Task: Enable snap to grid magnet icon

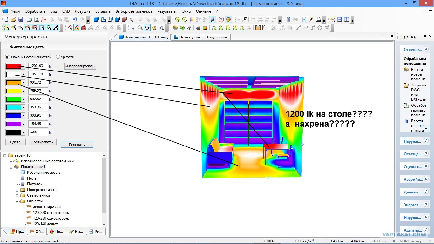Action: (x=70, y=28)
